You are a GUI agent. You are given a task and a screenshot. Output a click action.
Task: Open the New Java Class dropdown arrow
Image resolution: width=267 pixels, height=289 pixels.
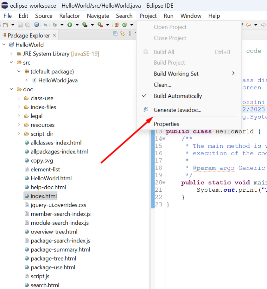click(131, 25)
